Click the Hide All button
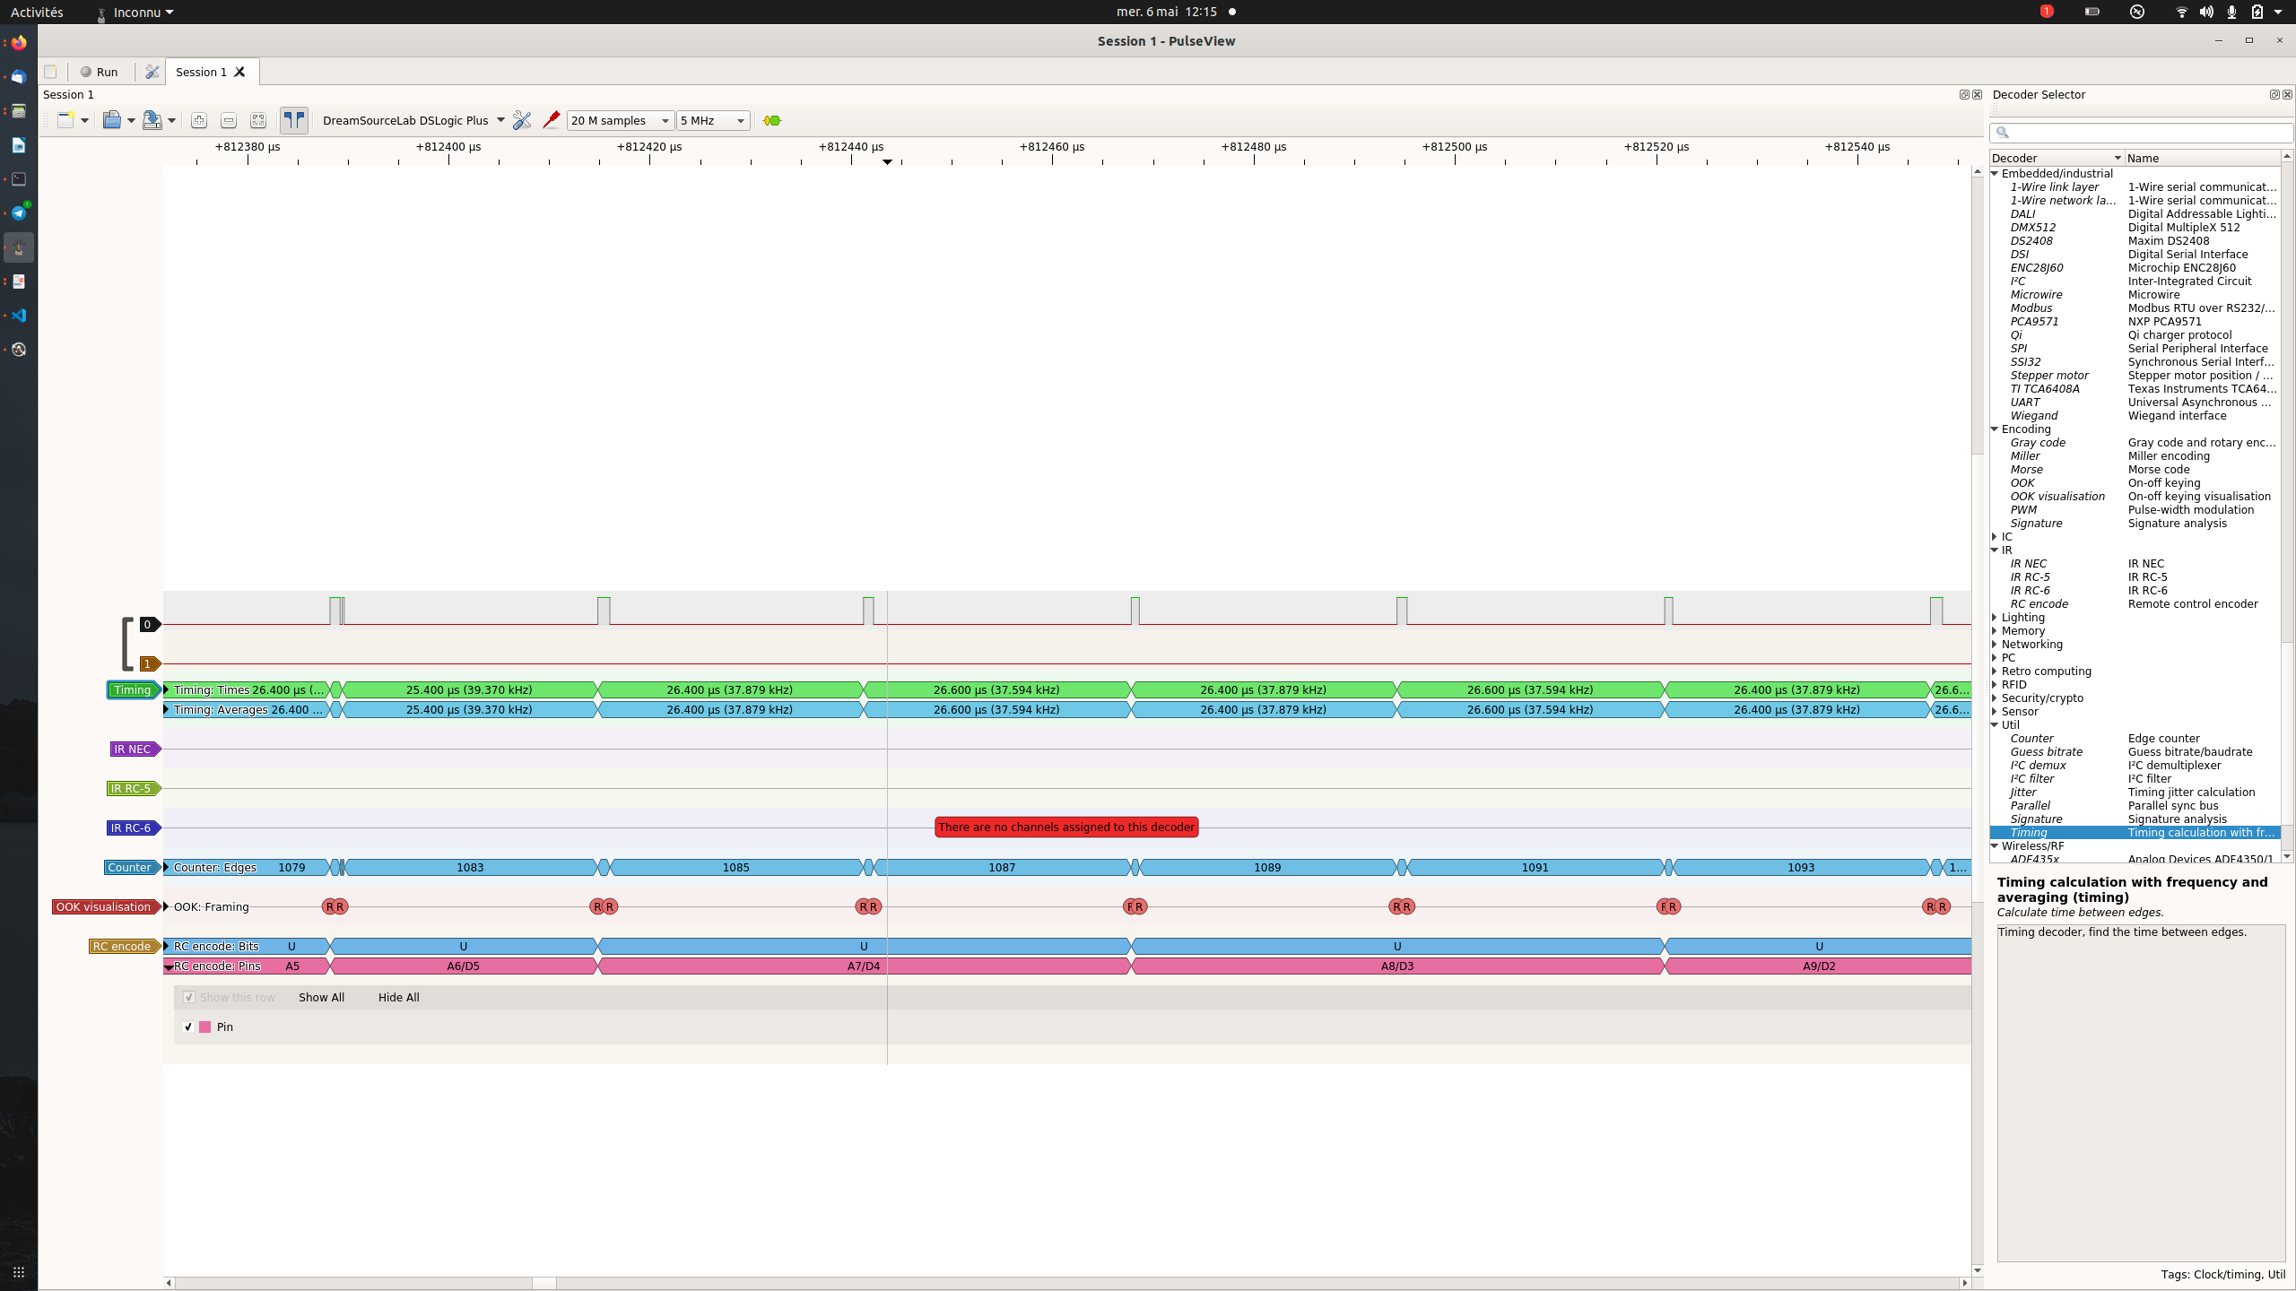The height and width of the screenshot is (1291, 2296). coord(398,997)
